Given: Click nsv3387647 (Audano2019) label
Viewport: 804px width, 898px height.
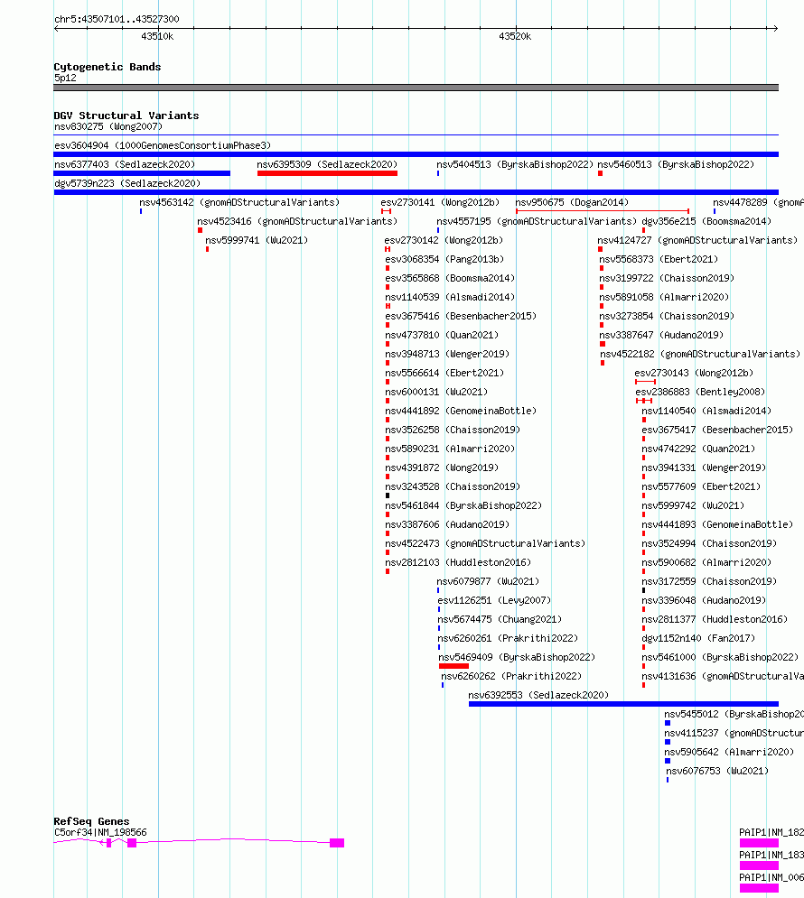Looking at the screenshot, I should [x=661, y=335].
